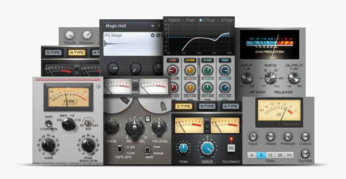Toggle the LOW band button
Image resolution: width=346 pixels, height=179 pixels.
click(173, 60)
